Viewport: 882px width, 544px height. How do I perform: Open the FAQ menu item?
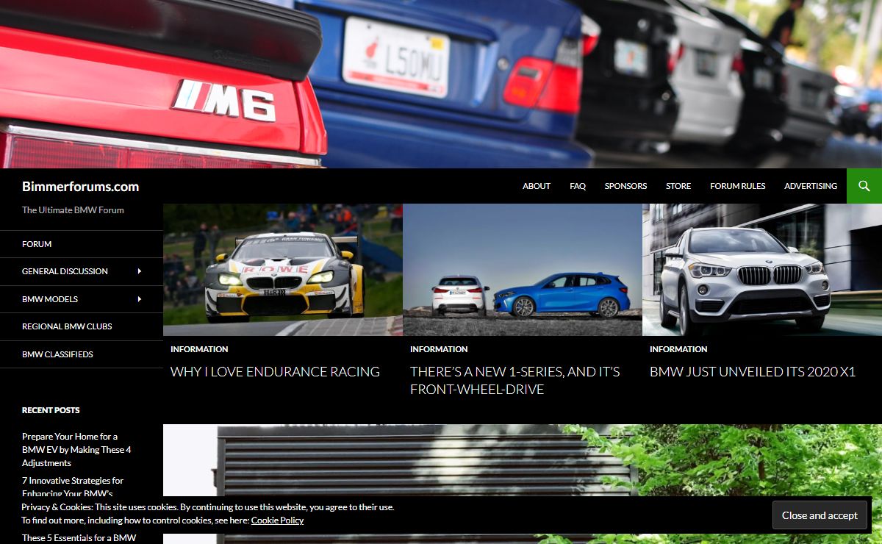point(578,186)
